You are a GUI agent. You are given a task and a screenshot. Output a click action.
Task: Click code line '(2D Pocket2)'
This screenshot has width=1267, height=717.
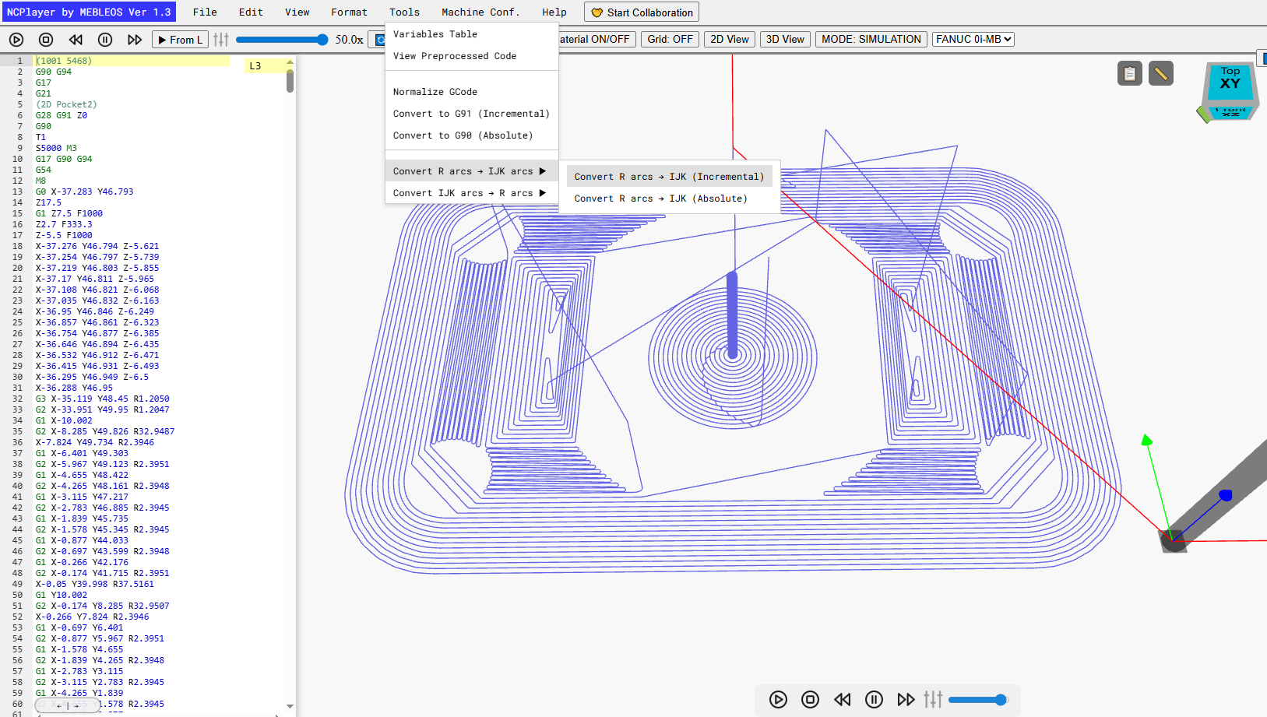66,104
